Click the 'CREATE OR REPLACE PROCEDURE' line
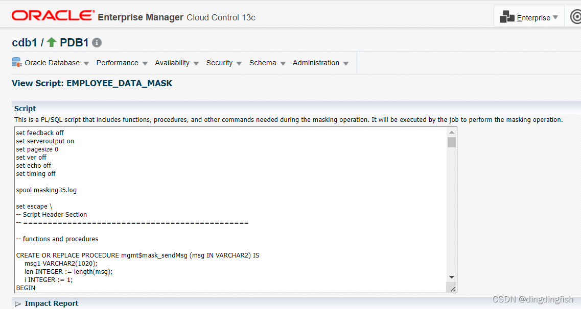This screenshot has height=309, width=581. pyautogui.click(x=137, y=255)
